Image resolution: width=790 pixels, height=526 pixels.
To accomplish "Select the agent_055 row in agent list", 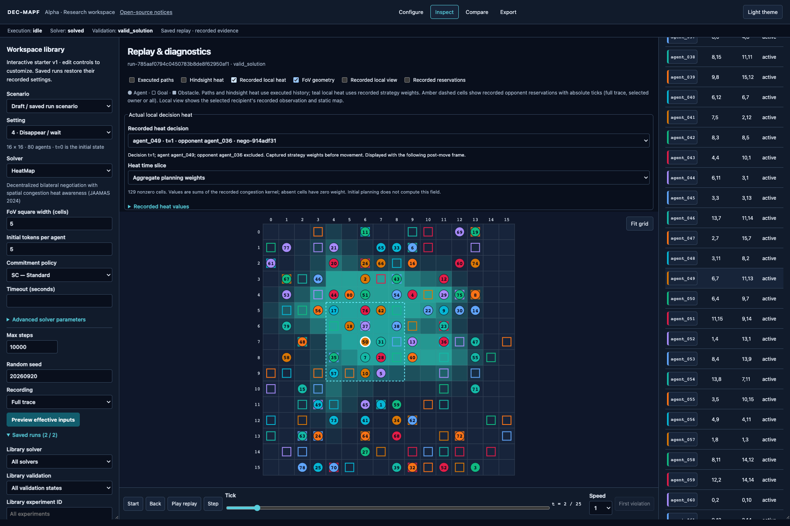I will pos(724,399).
